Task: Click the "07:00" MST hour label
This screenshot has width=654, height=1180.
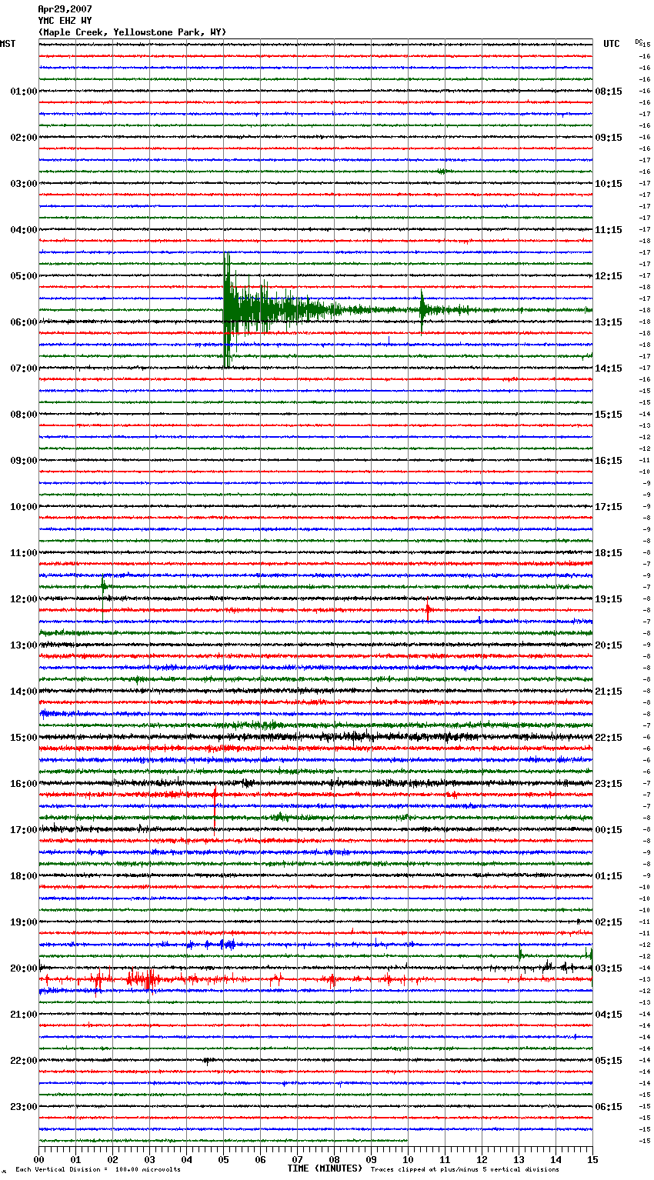Action: tap(24, 368)
